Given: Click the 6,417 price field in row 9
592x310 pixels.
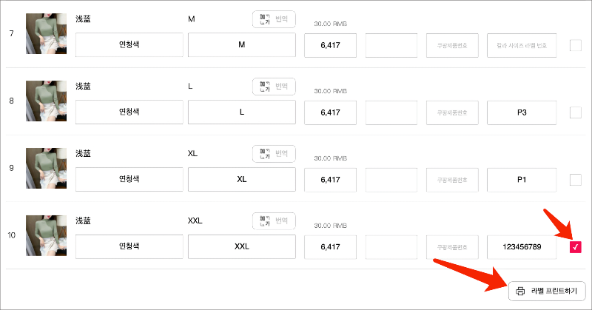Looking at the screenshot, I should (x=331, y=179).
